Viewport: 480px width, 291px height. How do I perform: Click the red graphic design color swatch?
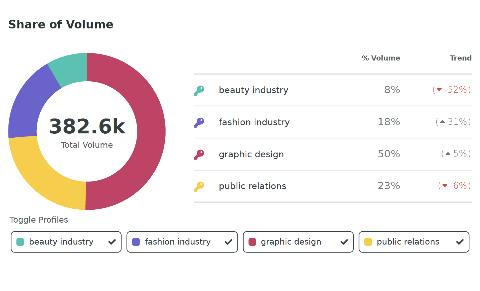(252, 242)
